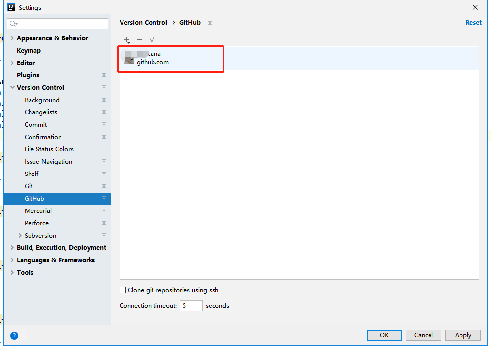Click project-level icon beside Shelf
Image resolution: width=491 pixels, height=349 pixels.
(104, 174)
